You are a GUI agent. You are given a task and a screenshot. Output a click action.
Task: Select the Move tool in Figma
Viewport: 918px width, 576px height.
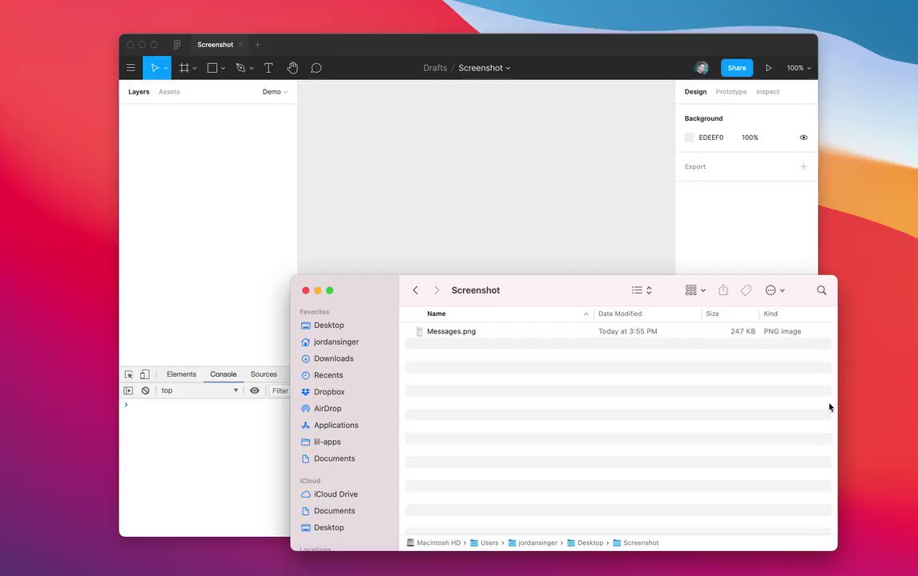pos(155,68)
